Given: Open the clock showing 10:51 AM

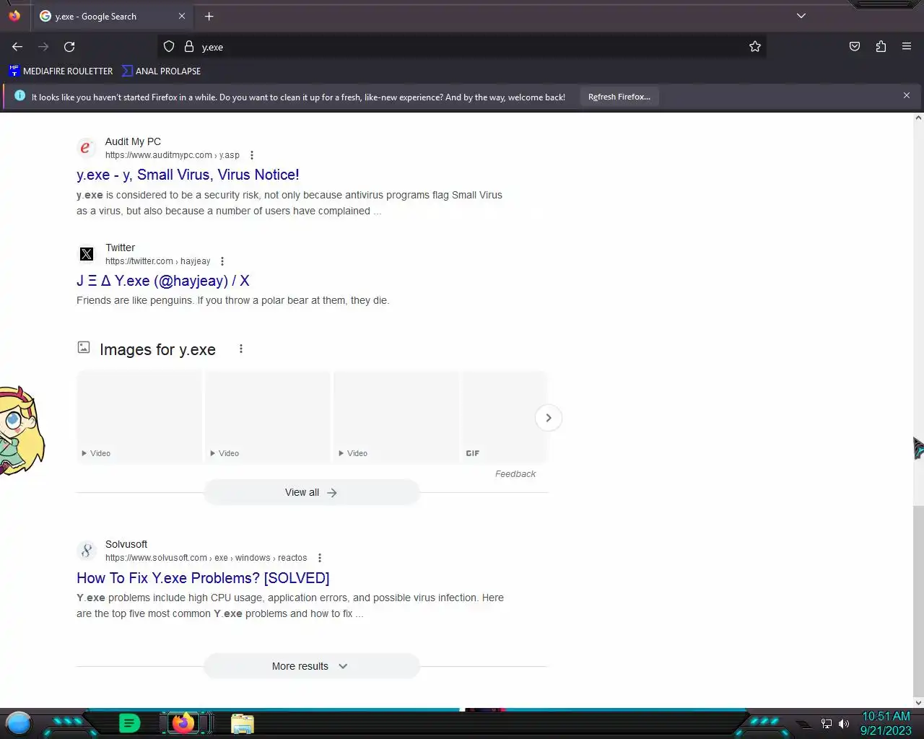Looking at the screenshot, I should 886,723.
